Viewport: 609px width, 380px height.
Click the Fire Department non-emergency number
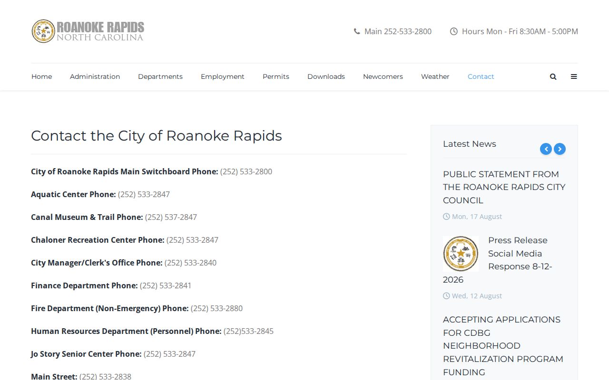point(216,308)
